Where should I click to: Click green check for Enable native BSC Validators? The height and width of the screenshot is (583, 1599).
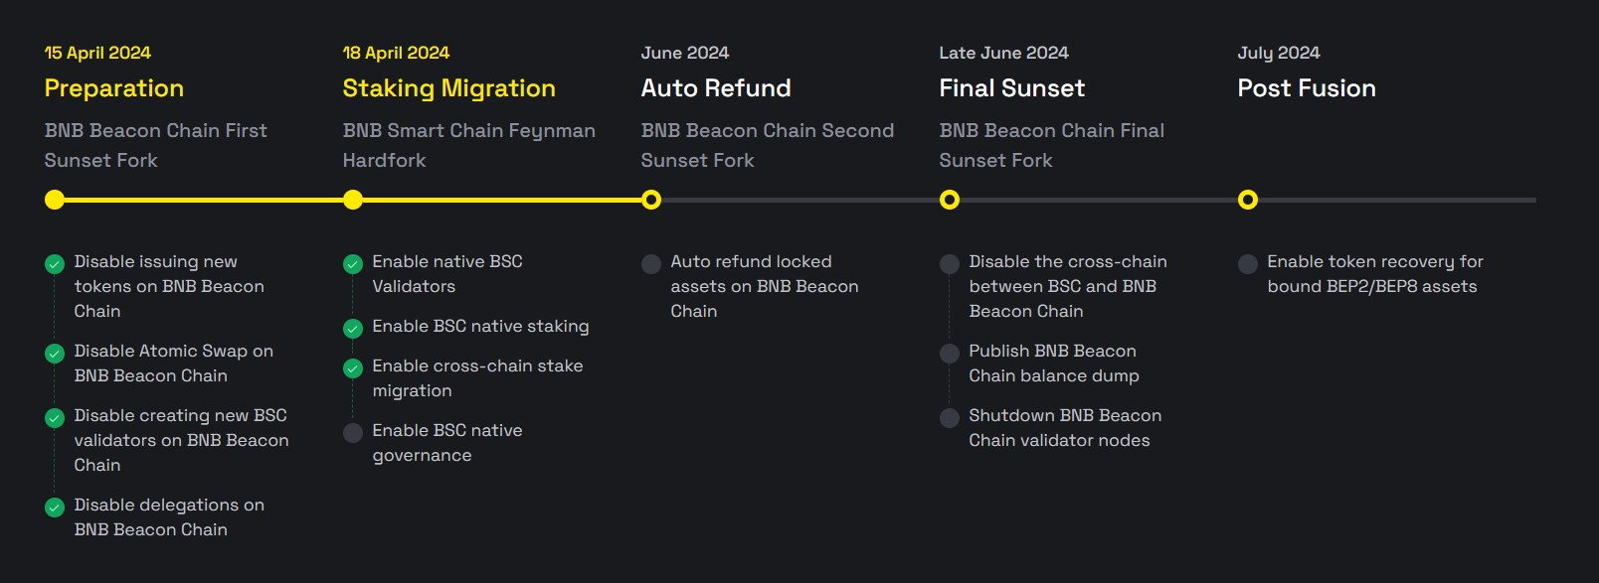click(353, 263)
